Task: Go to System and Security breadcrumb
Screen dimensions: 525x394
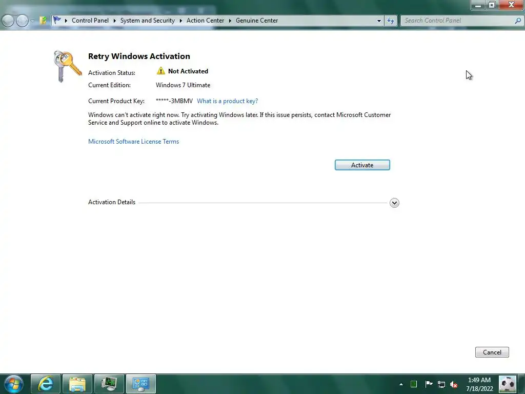Action: tap(147, 21)
